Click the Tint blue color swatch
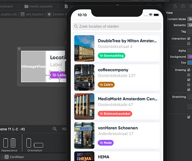This screenshot has width=192, height=161. click(190, 63)
